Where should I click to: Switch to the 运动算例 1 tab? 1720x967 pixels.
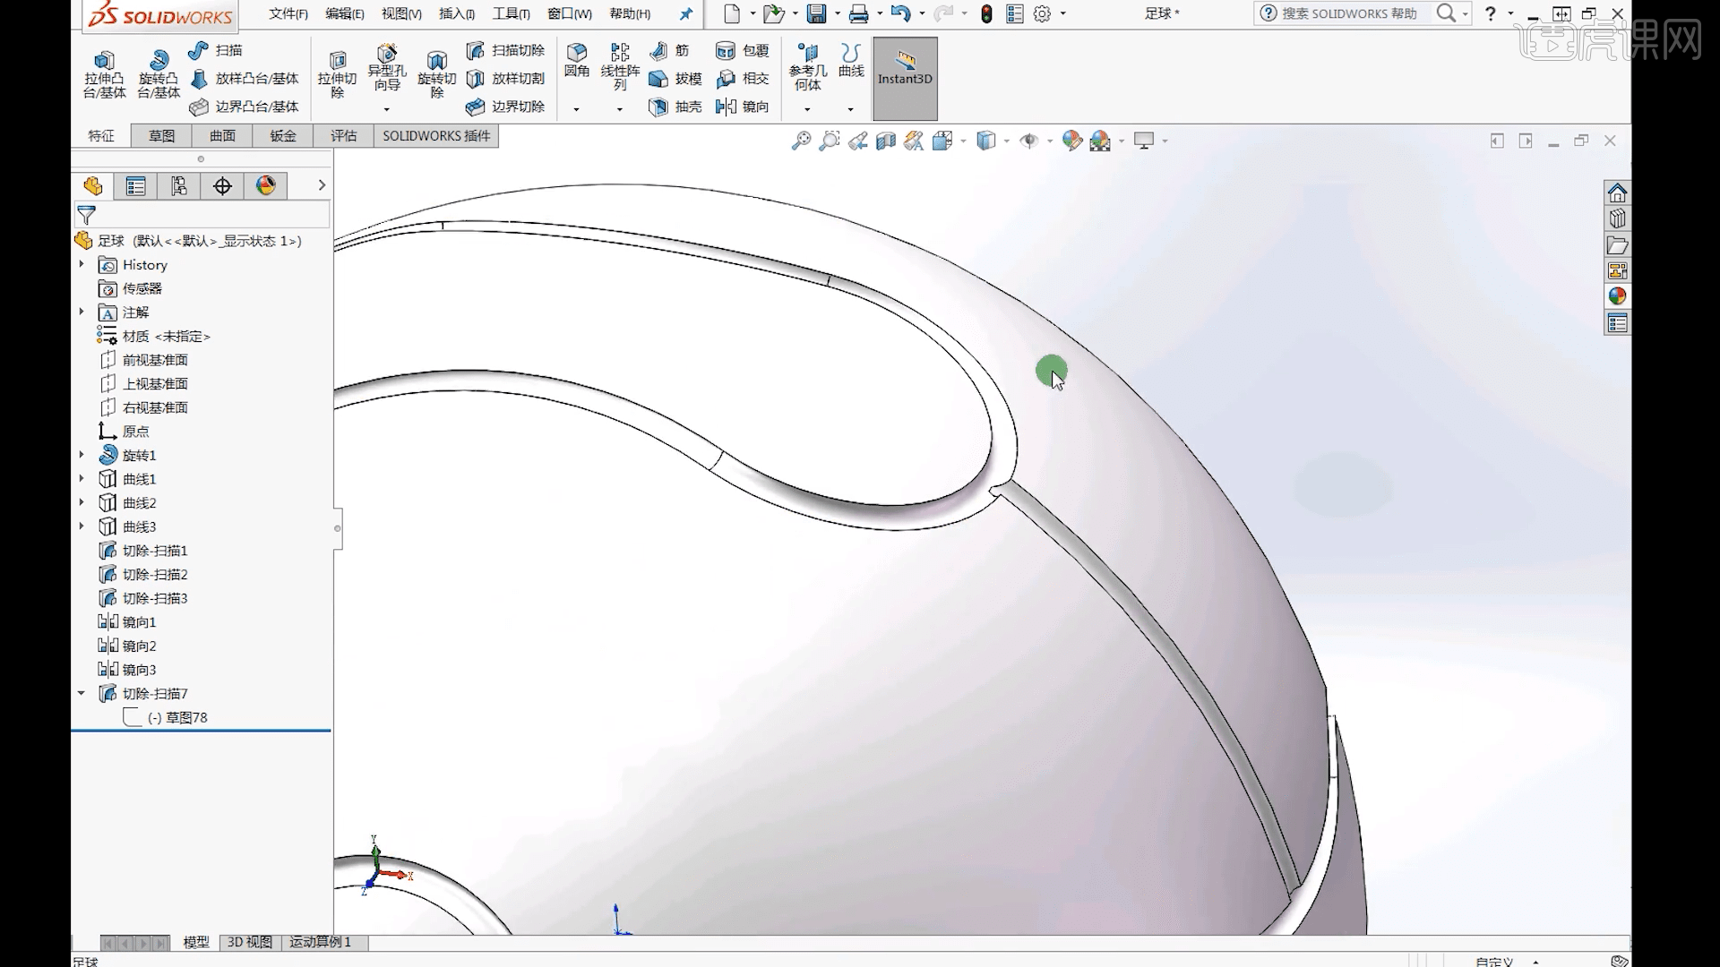click(x=320, y=942)
